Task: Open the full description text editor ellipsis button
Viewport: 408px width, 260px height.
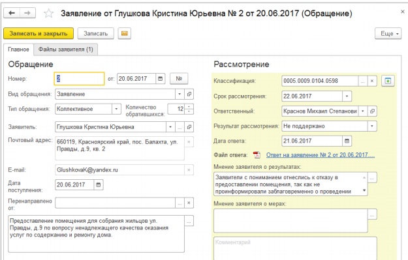Action: 189,221
